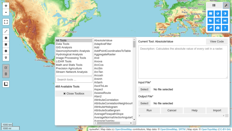
Task: Click tool list horizontal scroll right arrow
Action: [131, 123]
